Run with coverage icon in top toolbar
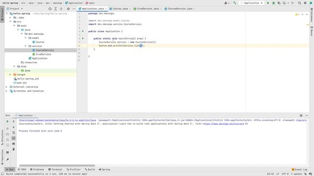Screen dimensions: 314x176 tap(279, 3)
